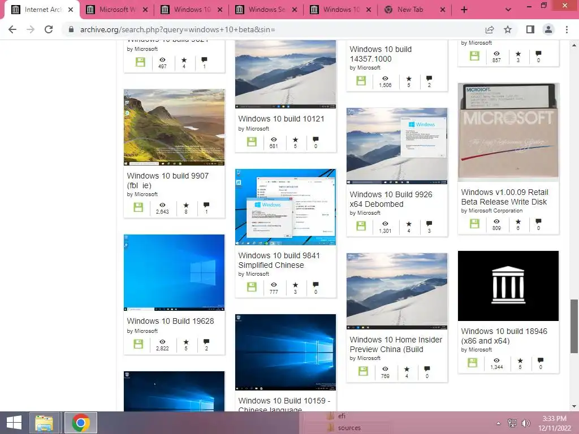Click the 2,643 views count

[x=162, y=212]
